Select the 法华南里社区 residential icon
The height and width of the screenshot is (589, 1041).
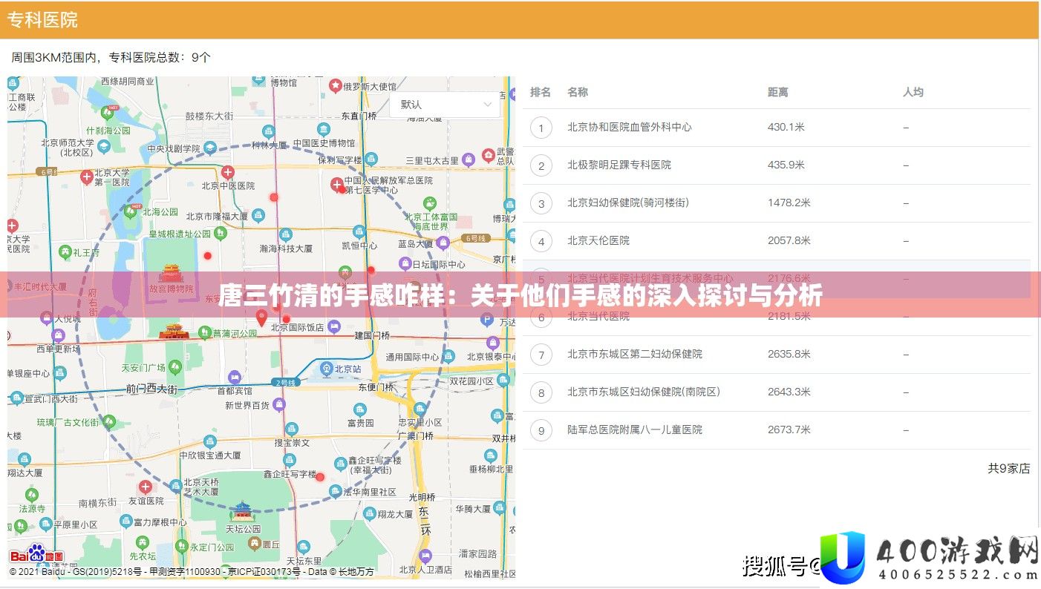[336, 490]
